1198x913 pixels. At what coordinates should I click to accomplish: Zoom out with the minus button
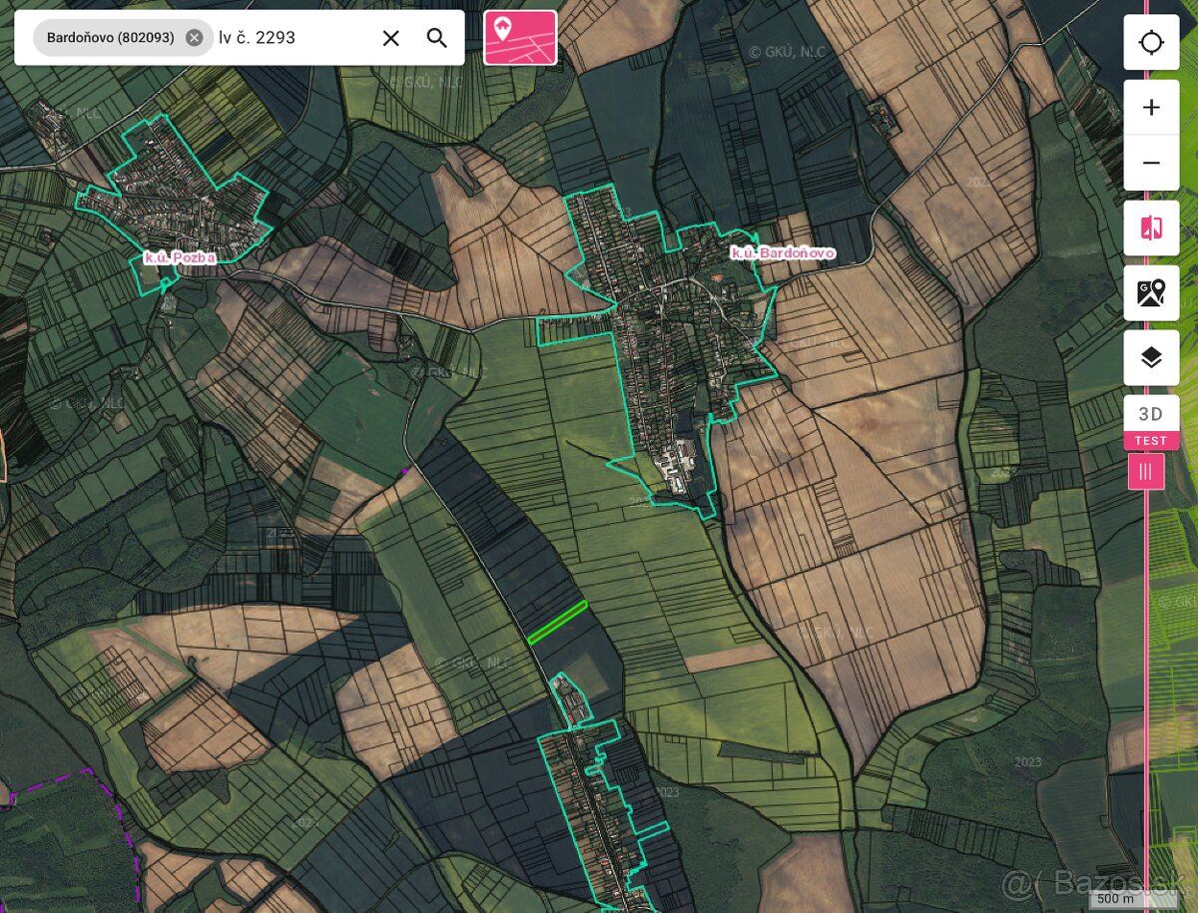tap(1151, 163)
